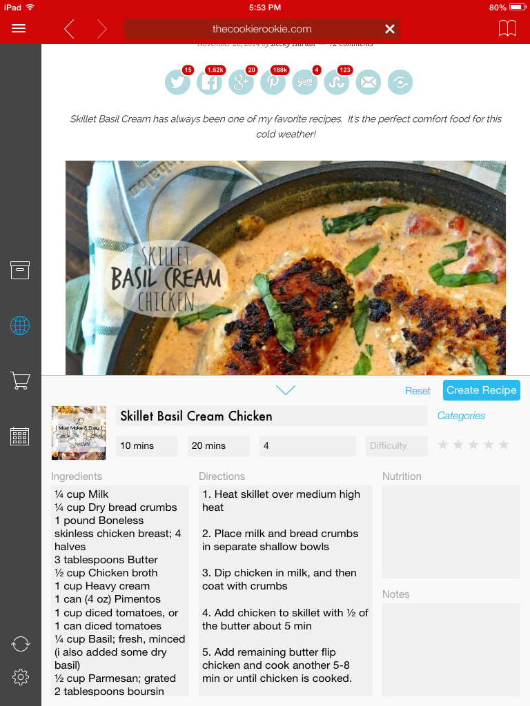Open the hamburger menu
This screenshot has width=530, height=706.
[19, 28]
